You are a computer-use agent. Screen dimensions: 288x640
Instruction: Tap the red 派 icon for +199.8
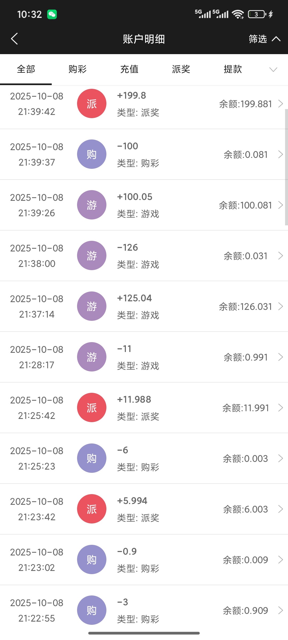[x=91, y=103]
